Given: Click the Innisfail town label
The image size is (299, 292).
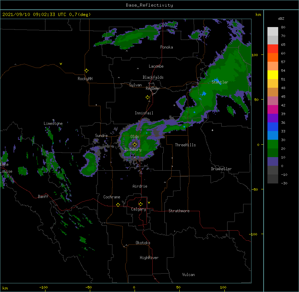Looking at the screenshot, I should coord(144,113).
